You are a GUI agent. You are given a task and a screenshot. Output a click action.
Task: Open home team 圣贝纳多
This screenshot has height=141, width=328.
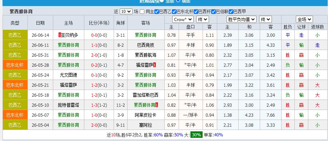pyautogui.click(x=70, y=35)
